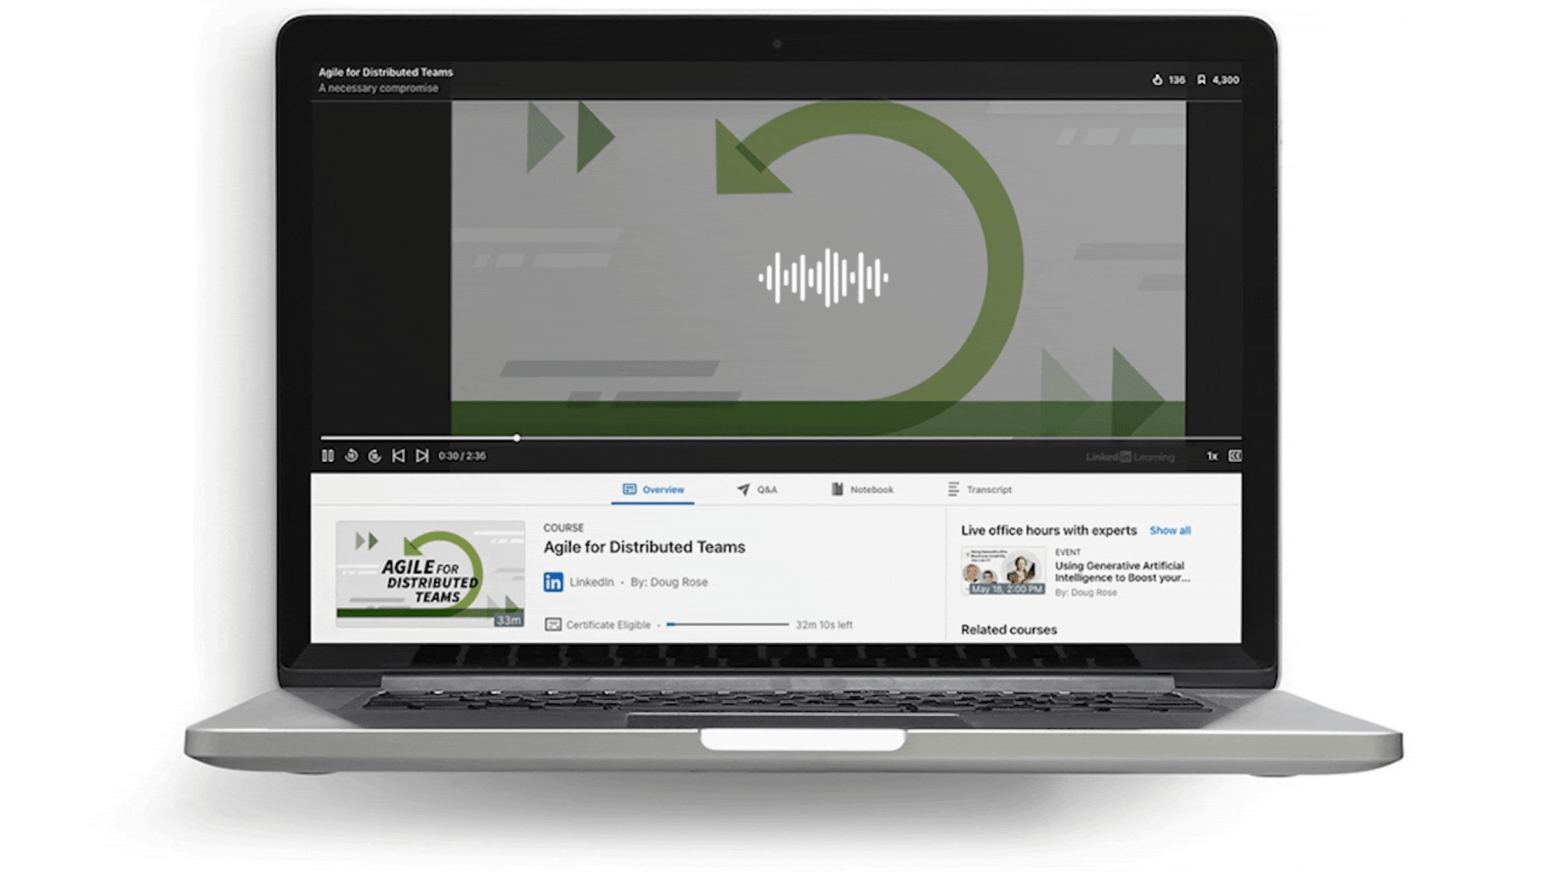The height and width of the screenshot is (872, 1550).
Task: Show all live office hours events
Action: point(1170,530)
